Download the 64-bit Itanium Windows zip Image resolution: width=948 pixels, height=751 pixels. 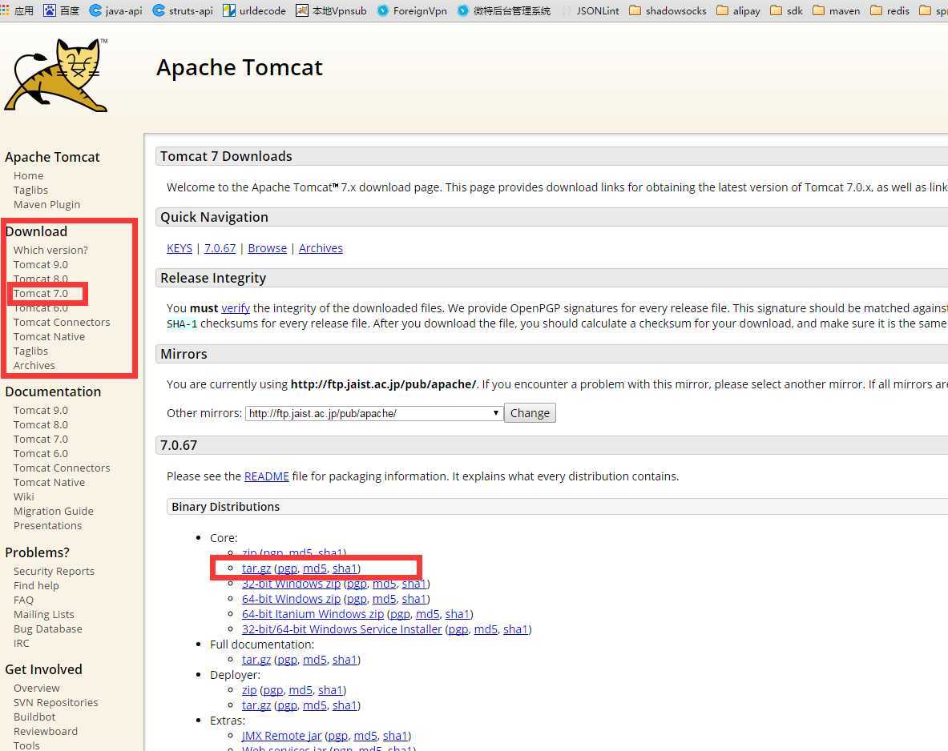[313, 614]
